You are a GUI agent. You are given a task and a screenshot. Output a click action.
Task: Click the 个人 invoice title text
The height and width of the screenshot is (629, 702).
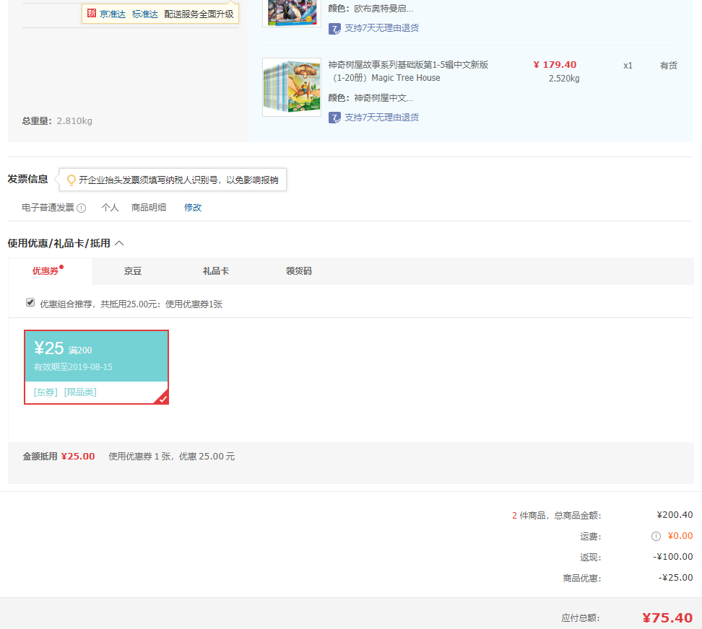click(110, 208)
